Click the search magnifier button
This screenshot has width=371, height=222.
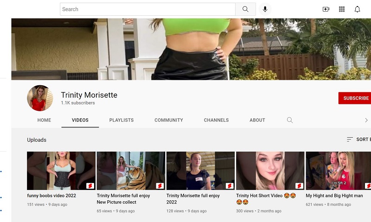tap(245, 9)
